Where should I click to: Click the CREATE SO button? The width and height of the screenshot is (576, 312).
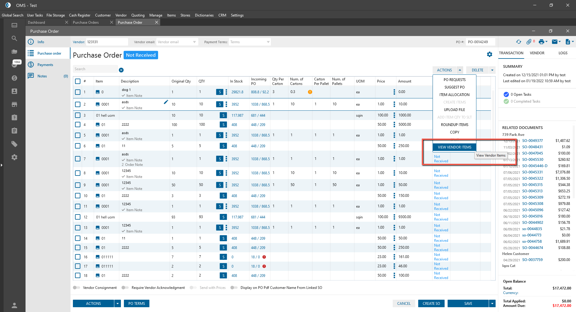tap(431, 304)
